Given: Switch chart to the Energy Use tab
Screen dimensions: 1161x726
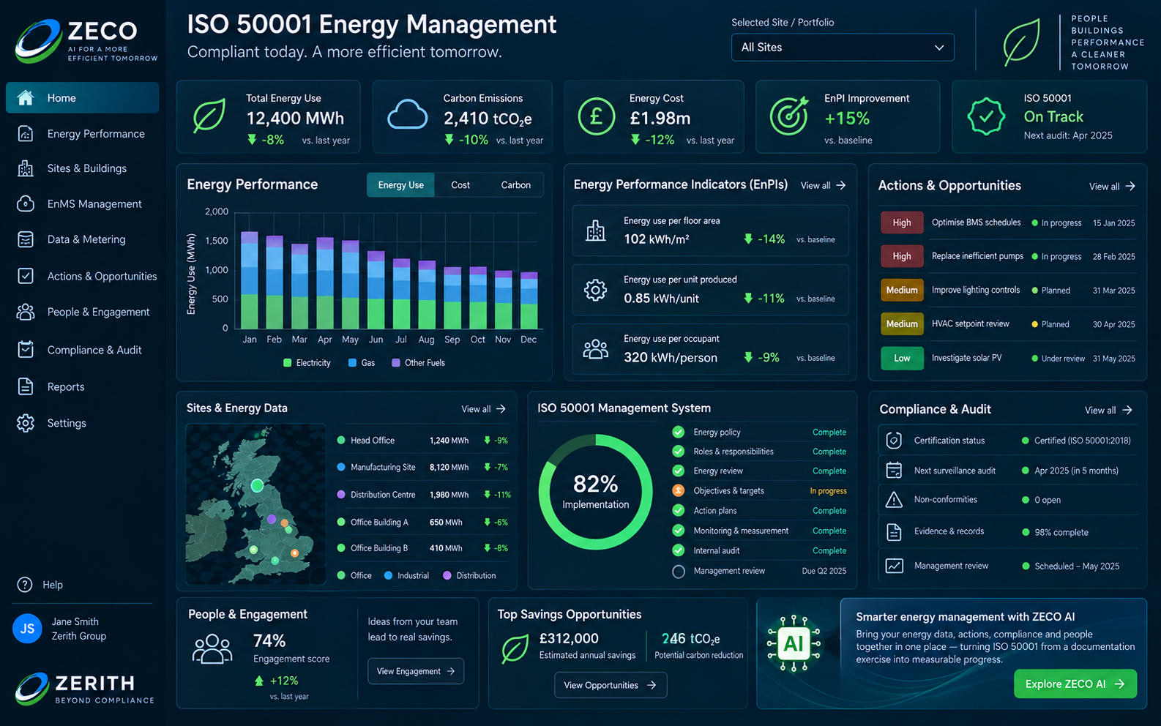Looking at the screenshot, I should (x=400, y=185).
